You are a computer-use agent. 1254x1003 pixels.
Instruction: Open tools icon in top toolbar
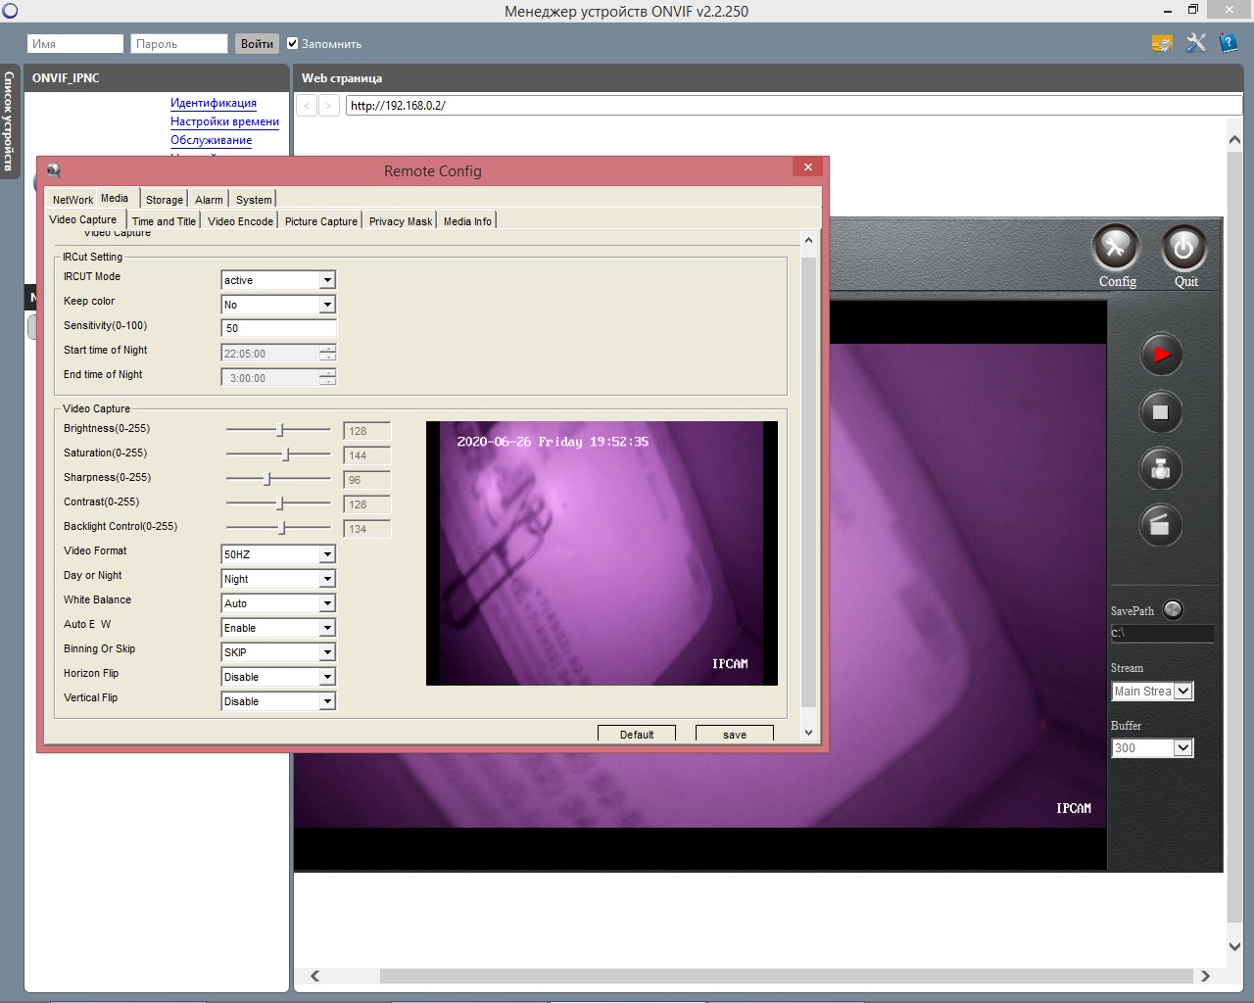tap(1195, 43)
